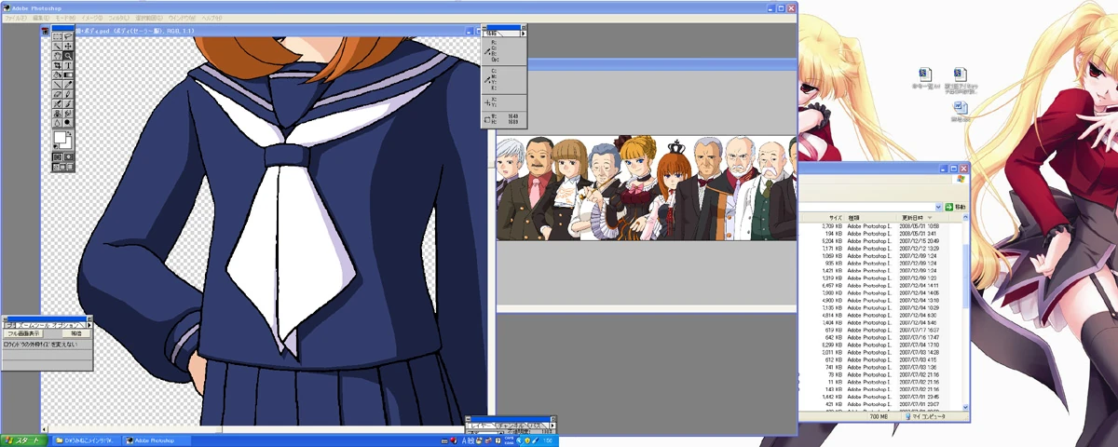Switch to Standard editing mode
Screen dimensions: 1118x447
[58, 156]
